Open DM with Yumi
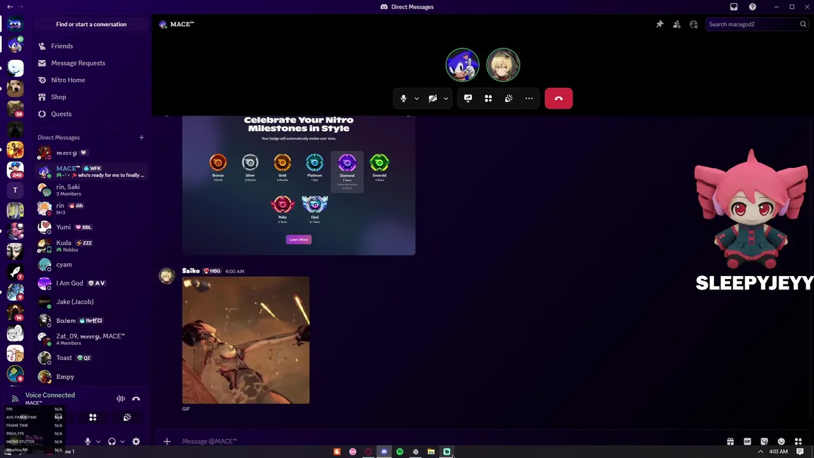 [91, 227]
